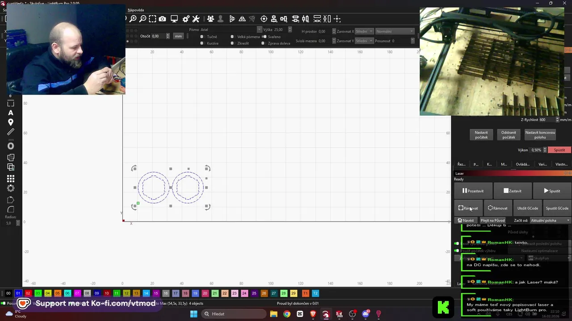Click the Zastavit stop button
The width and height of the screenshot is (572, 321).
tap(513, 191)
